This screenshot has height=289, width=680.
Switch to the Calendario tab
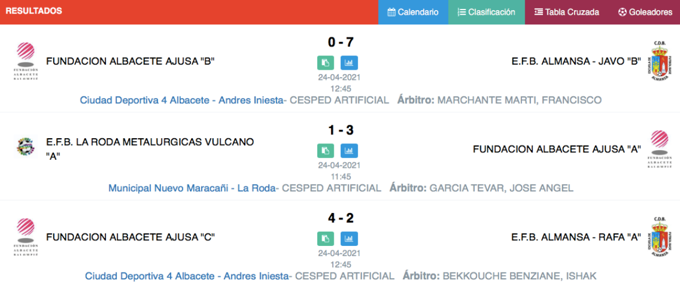[413, 12]
